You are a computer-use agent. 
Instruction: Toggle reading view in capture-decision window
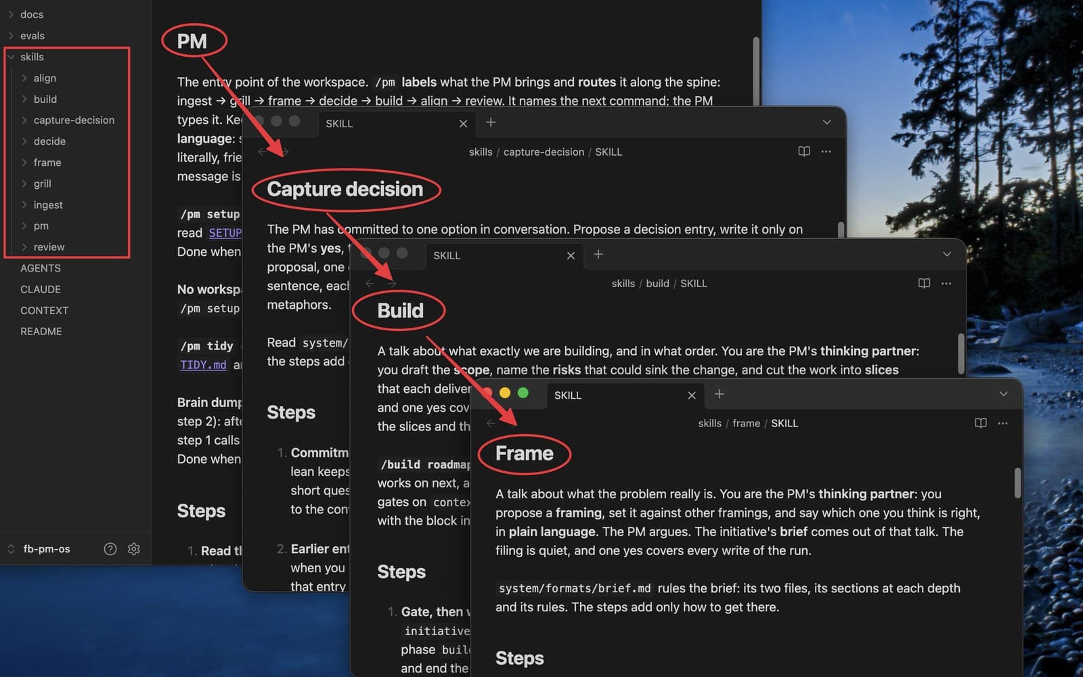(804, 152)
